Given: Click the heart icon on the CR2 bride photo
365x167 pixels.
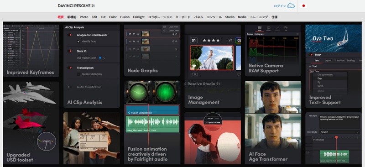Looking at the screenshot, I should point(194,66).
